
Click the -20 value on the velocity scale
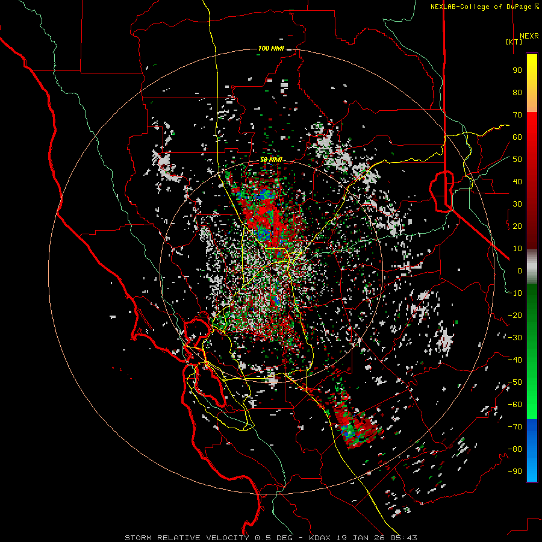coord(515,316)
